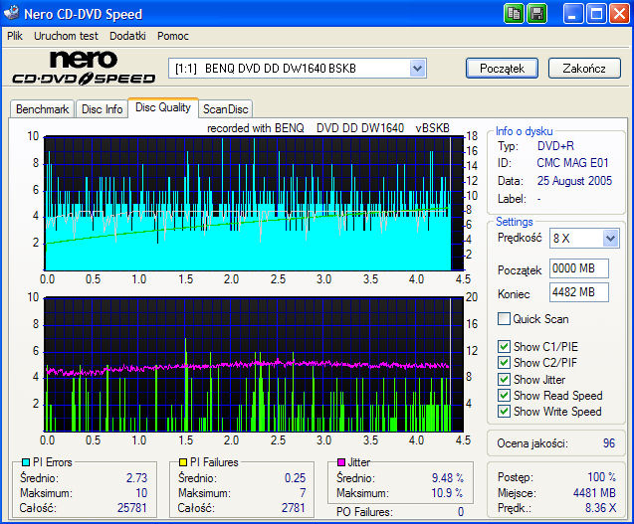
Task: Open the Dodatki menu
Action: click(x=127, y=36)
